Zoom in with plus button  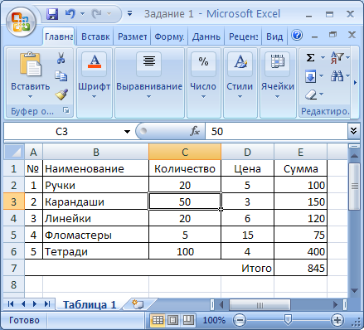[x=337, y=320]
